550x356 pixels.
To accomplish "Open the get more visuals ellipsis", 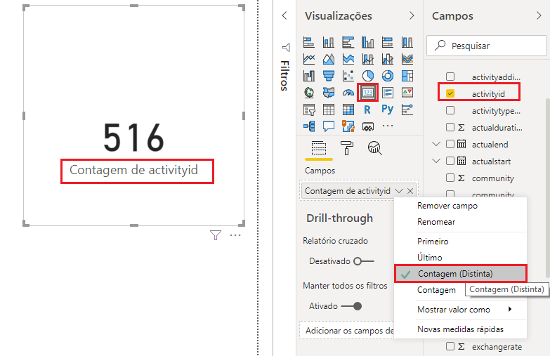I will 387,126.
